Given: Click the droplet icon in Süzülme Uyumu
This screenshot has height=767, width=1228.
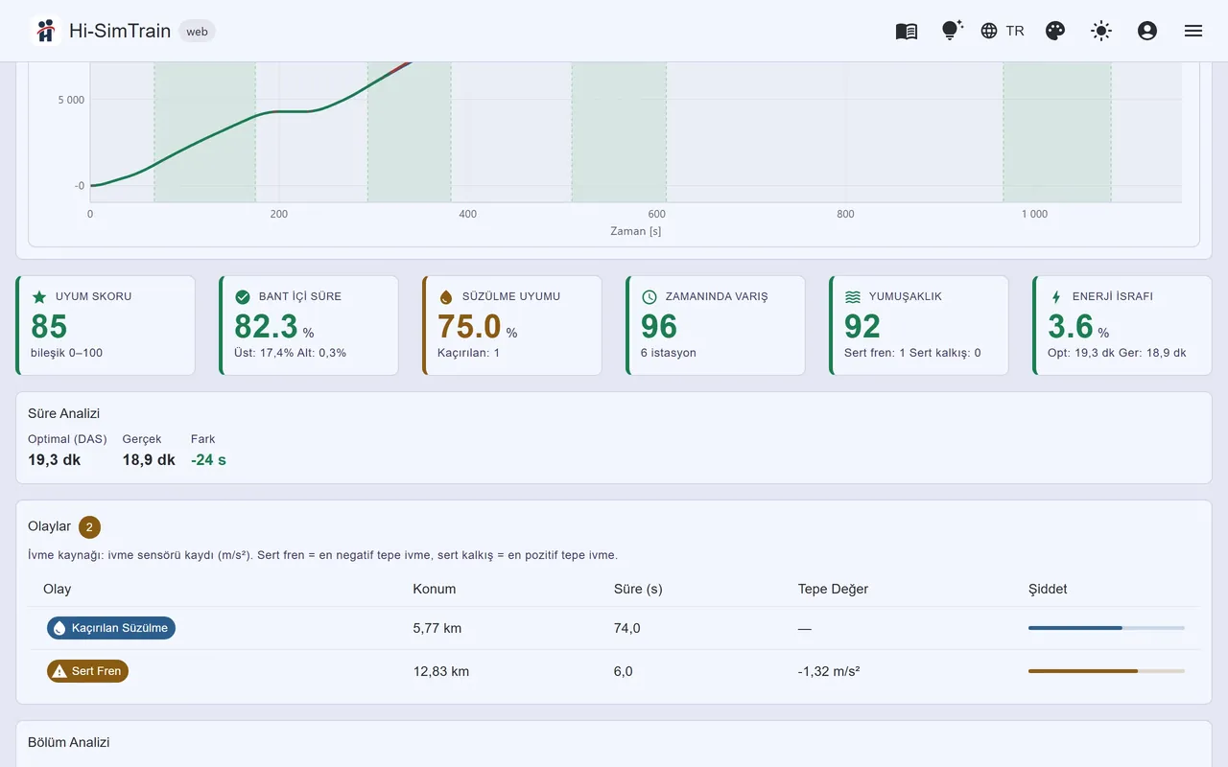Looking at the screenshot, I should [x=446, y=297].
